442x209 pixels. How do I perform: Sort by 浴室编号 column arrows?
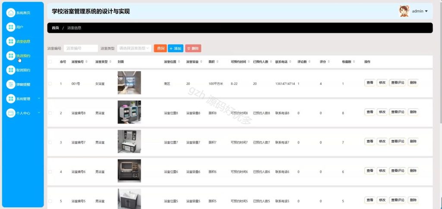[x=86, y=62]
